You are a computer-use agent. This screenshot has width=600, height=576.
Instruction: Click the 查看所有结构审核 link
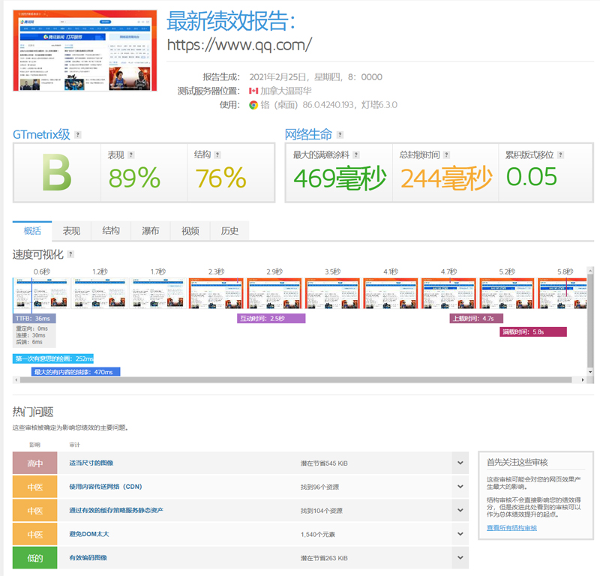coord(511,528)
